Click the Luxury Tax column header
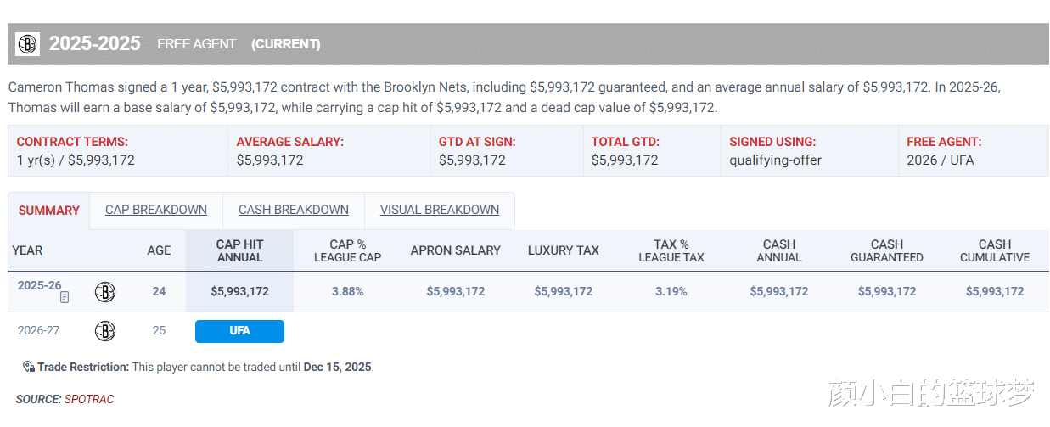 point(564,250)
